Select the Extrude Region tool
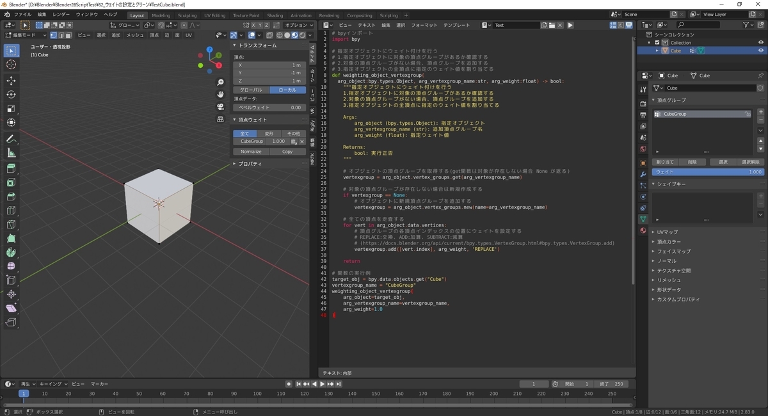 [x=11, y=168]
